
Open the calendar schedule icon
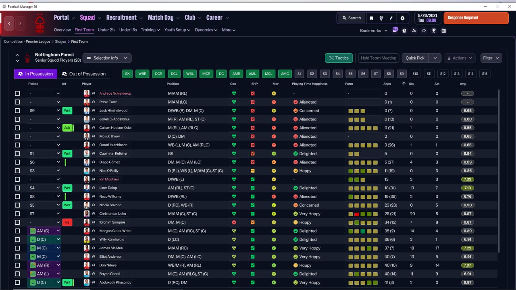[444, 31]
